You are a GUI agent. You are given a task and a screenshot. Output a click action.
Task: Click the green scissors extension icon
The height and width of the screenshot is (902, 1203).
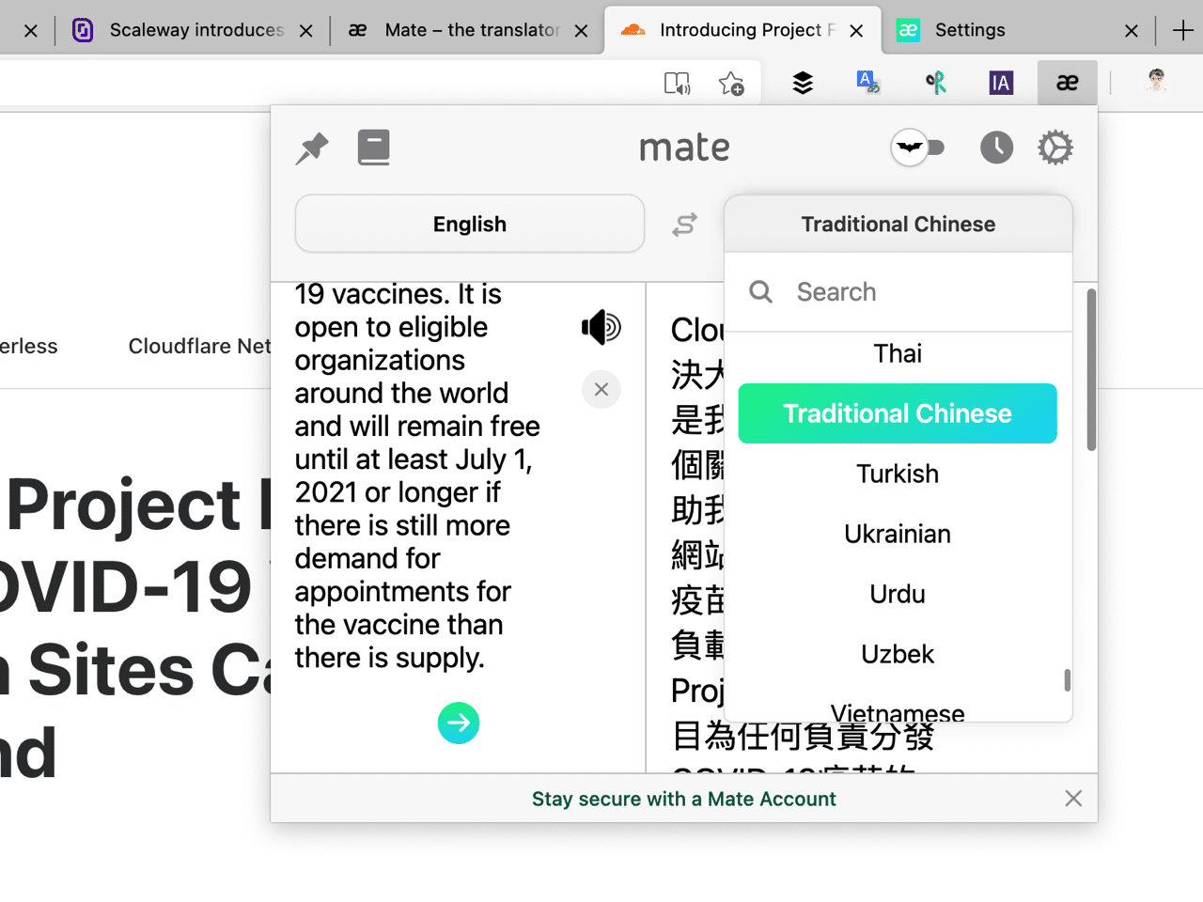[x=935, y=83]
